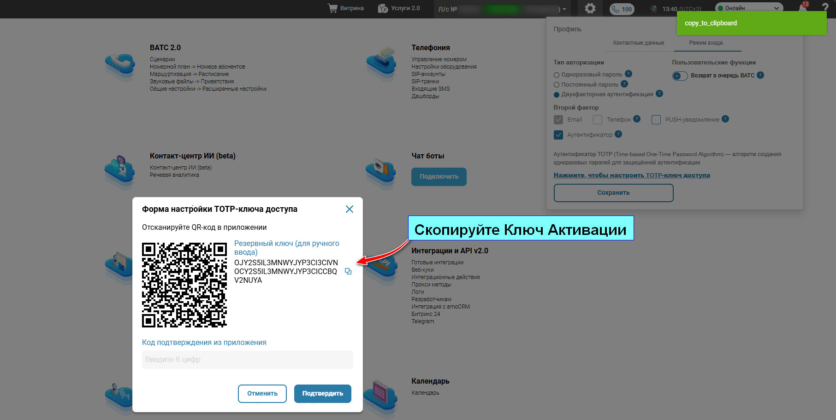This screenshot has width=836, height=420.
Task: Open Звуковые файлы -> Приветствия link
Action: 192,82
